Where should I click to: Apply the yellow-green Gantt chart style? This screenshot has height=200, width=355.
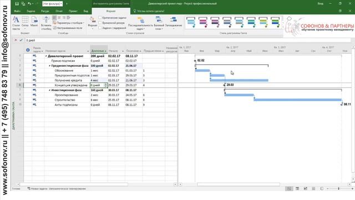click(x=263, y=22)
